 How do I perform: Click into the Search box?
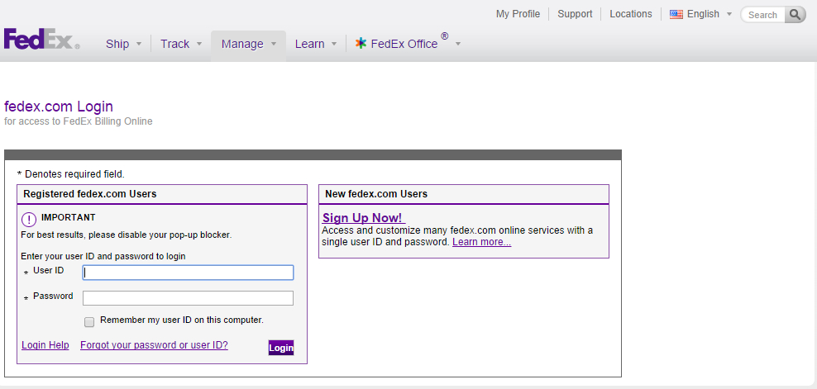(762, 15)
